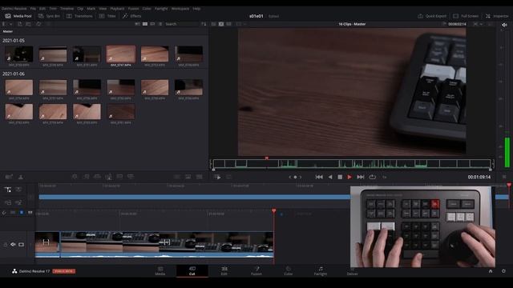Open the bin list dropdown arrow
Screen dimensions: 513x288
pos(10,24)
